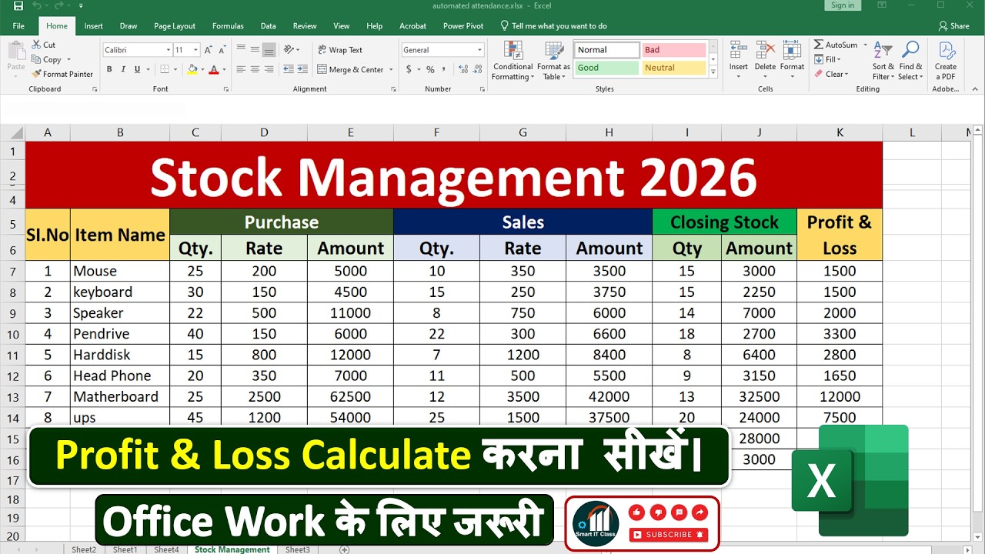Click the Borders icon
Image resolution: width=985 pixels, height=554 pixels.
pos(163,69)
